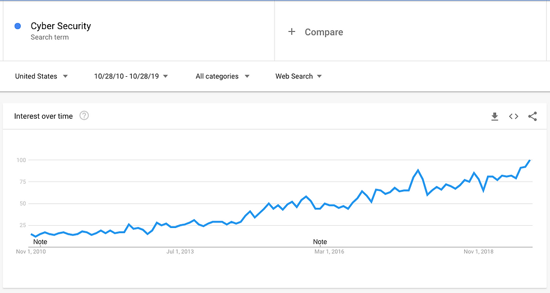Open the embed code icon
Image resolution: width=550 pixels, height=293 pixels.
pyautogui.click(x=514, y=116)
